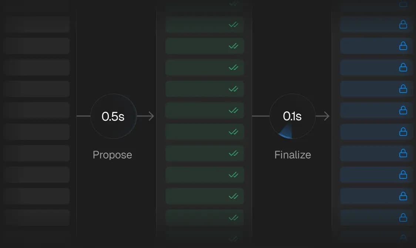
Task: Click the line leading into the 0.1s circle
Action: pyautogui.click(x=261, y=116)
